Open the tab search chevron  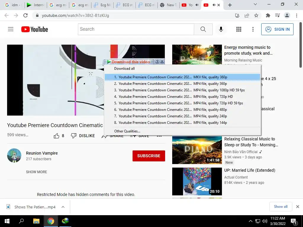click(x=255, y=4)
